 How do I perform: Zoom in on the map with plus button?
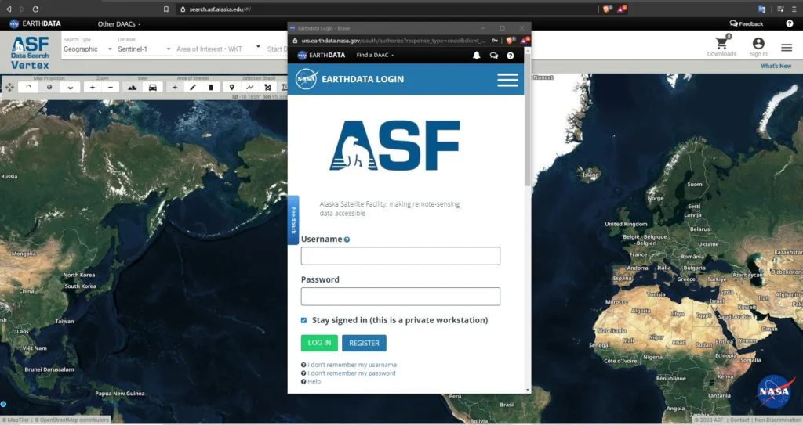click(93, 88)
